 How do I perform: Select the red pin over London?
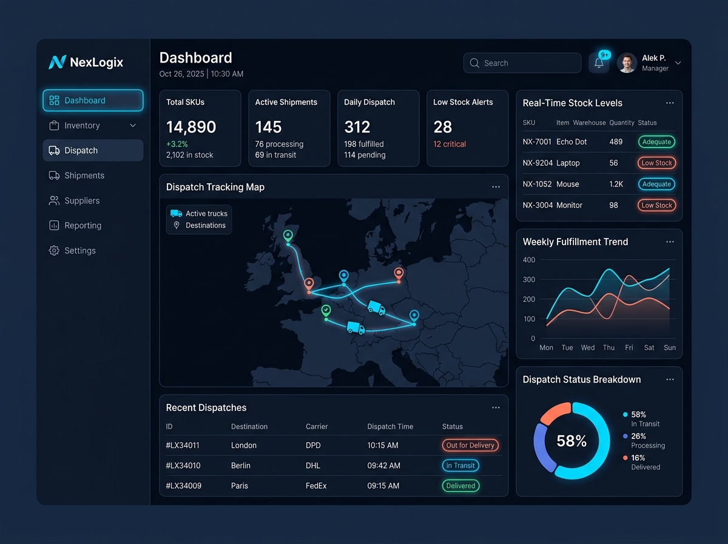tap(309, 284)
